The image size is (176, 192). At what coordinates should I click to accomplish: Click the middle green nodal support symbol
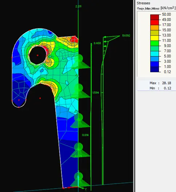click(80, 120)
